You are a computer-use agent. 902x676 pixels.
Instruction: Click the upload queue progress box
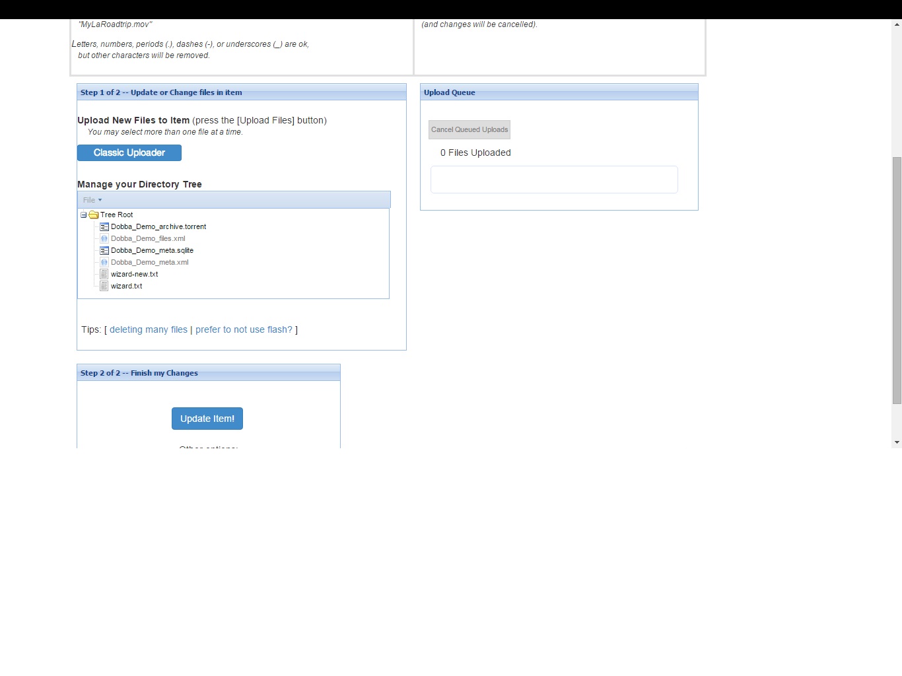pos(554,180)
